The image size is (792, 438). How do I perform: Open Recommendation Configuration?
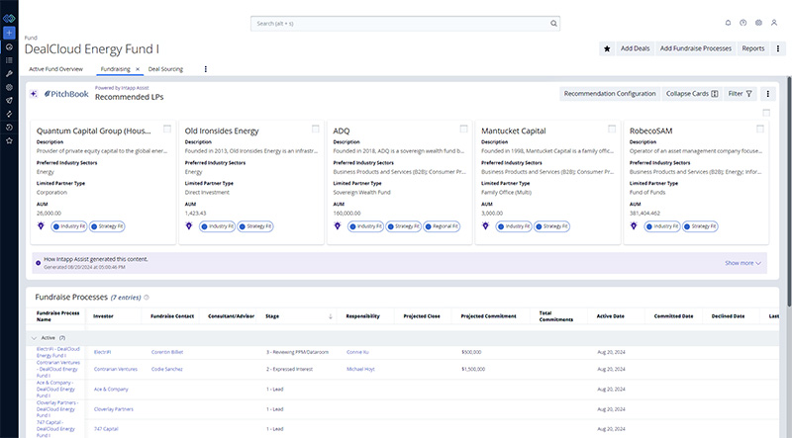[610, 94]
